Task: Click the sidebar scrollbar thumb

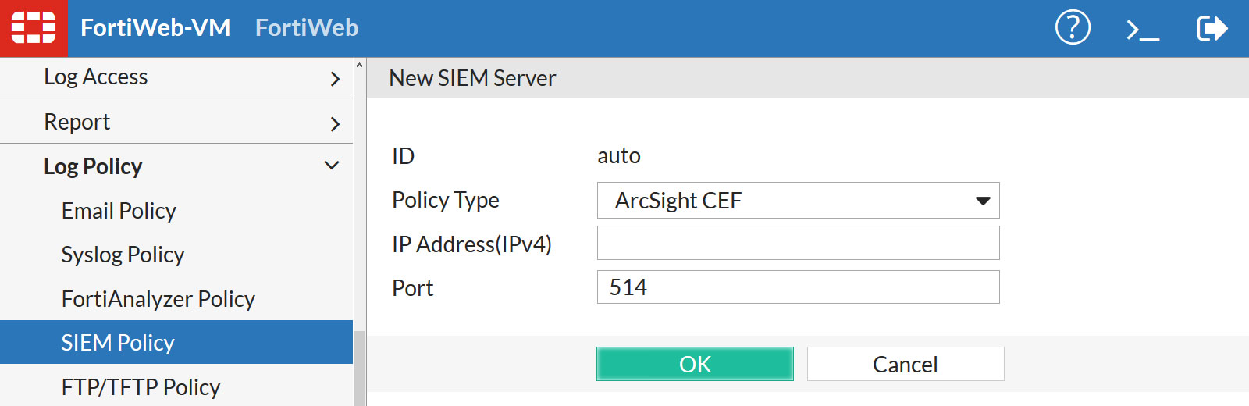Action: pos(360,367)
